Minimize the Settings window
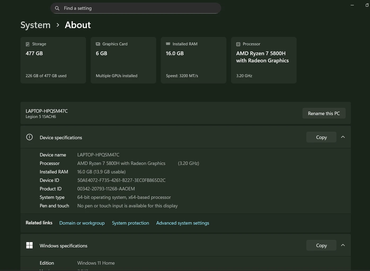Image resolution: width=370 pixels, height=271 pixels. (352, 5)
